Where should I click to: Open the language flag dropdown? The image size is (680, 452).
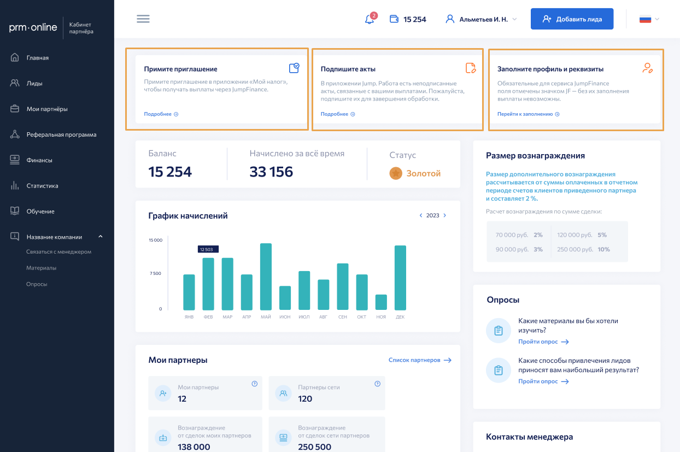[x=649, y=19]
